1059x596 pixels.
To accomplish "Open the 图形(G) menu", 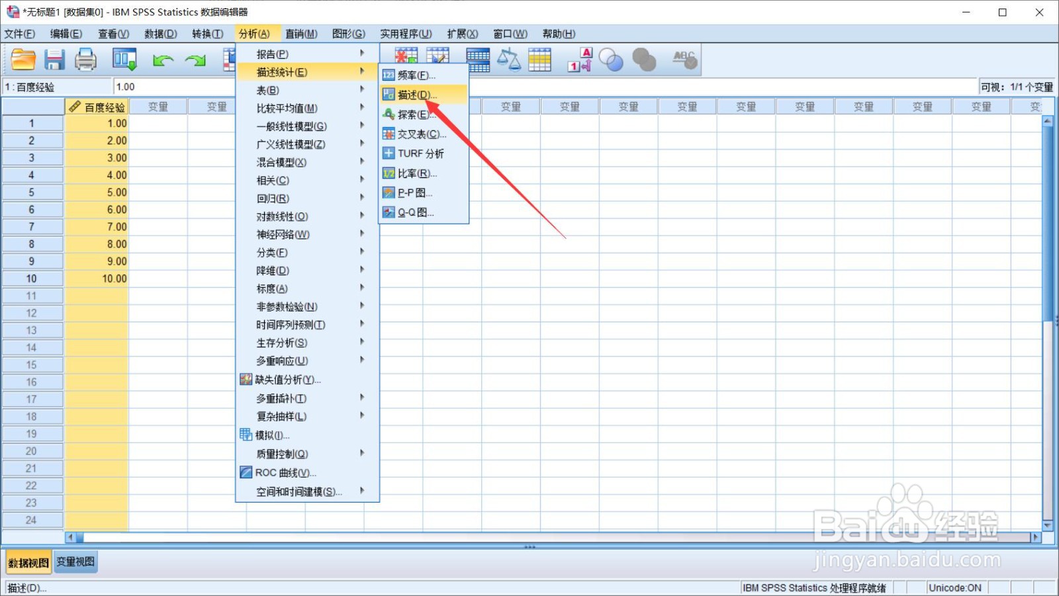I will [349, 34].
